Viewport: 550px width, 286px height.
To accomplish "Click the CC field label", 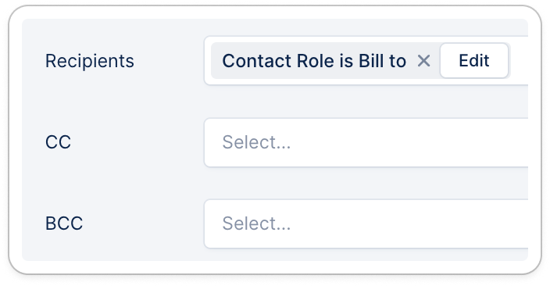I will pos(58,142).
